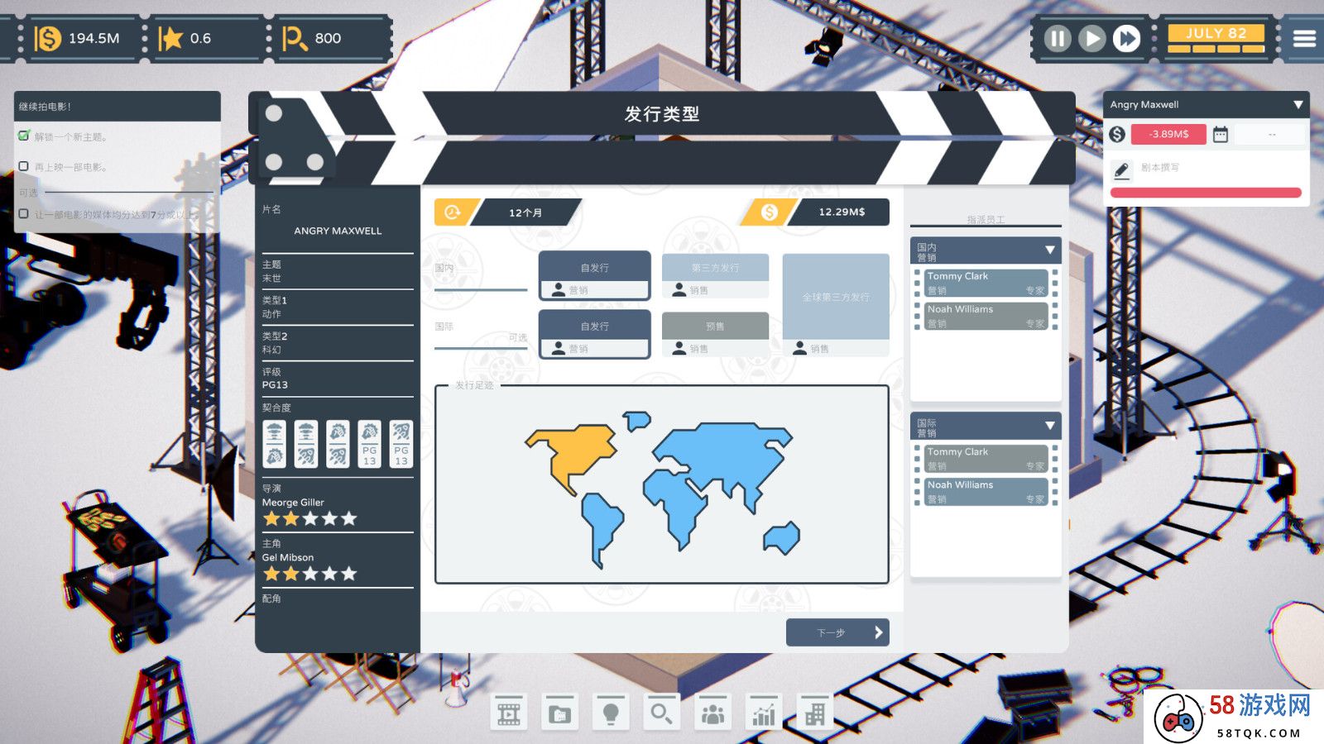The image size is (1324, 744).
Task: Select the second genre fit card
Action: [x=306, y=444]
